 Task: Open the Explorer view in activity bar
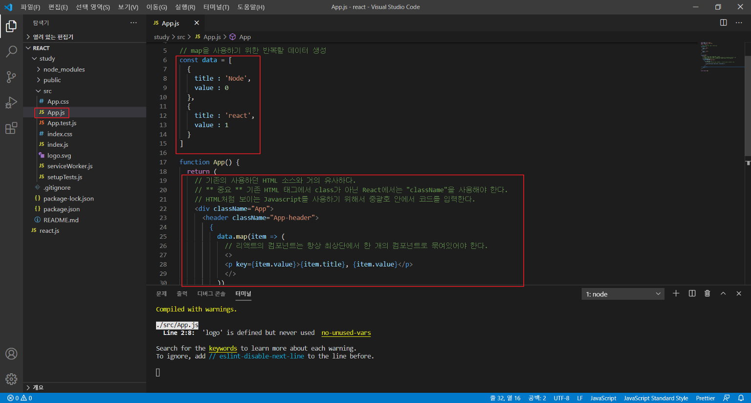(x=11, y=26)
